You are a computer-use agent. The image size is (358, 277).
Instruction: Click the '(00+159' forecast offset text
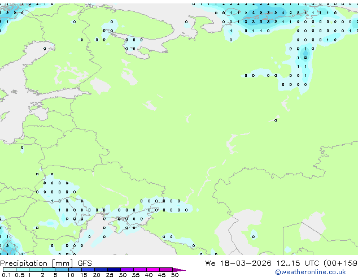point(340,263)
